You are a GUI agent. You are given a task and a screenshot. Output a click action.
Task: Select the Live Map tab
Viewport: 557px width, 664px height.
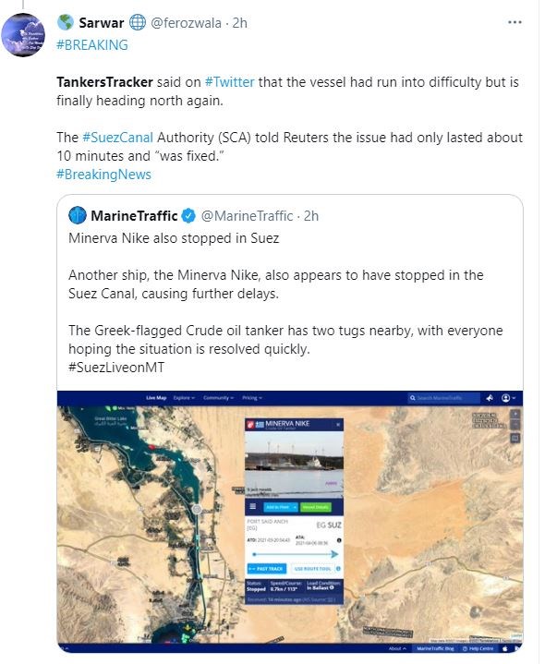[155, 398]
